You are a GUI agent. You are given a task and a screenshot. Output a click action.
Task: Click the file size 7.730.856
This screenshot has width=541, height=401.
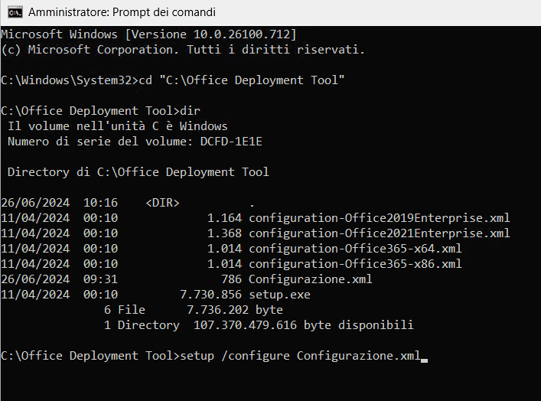click(x=210, y=295)
